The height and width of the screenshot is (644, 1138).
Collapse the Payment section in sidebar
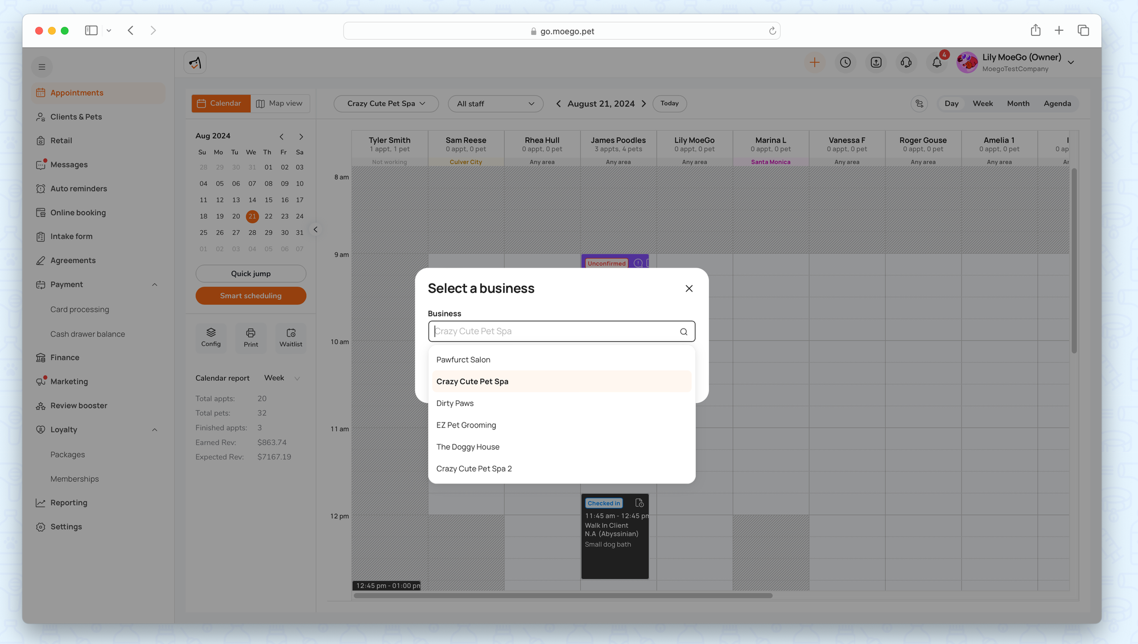[x=154, y=285]
